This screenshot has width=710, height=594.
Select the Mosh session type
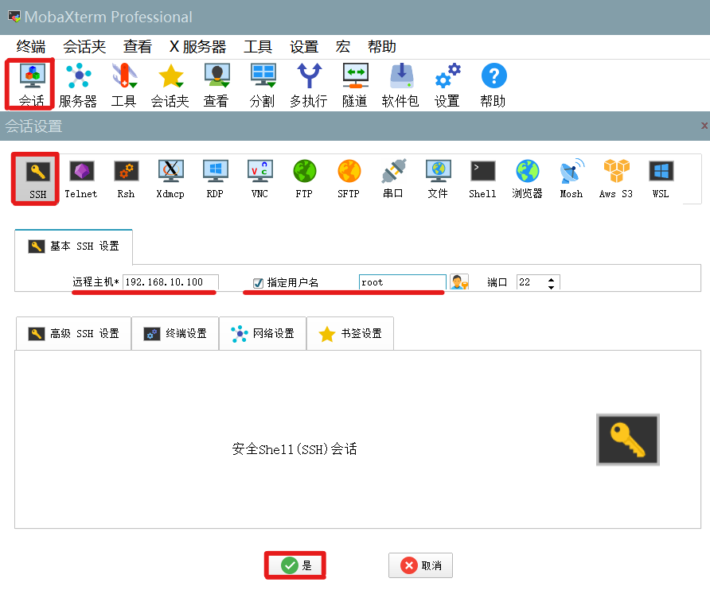572,179
